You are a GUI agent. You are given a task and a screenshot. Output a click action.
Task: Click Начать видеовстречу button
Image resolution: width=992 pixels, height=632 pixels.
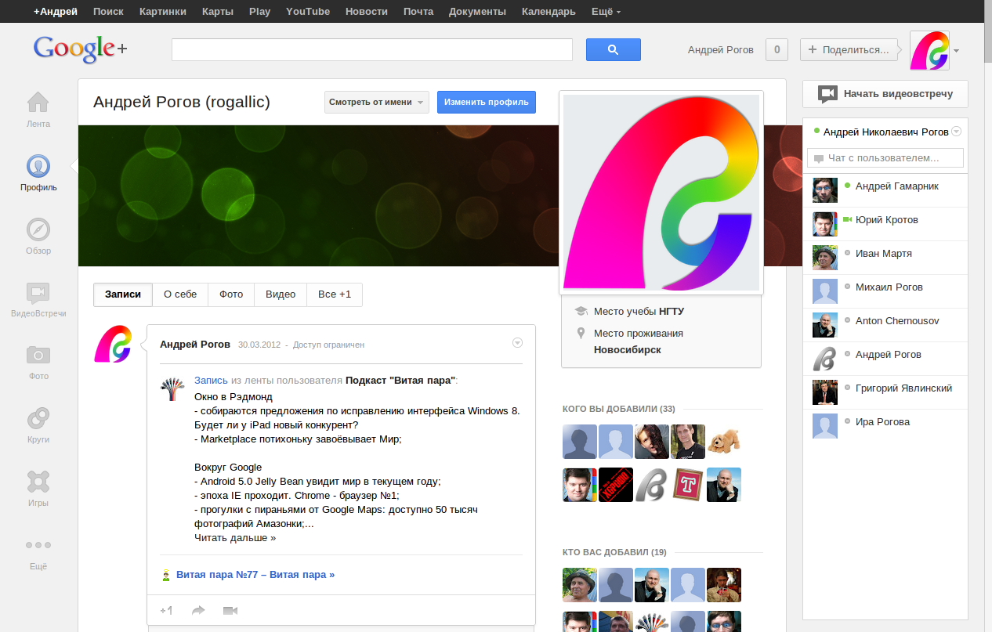(885, 94)
